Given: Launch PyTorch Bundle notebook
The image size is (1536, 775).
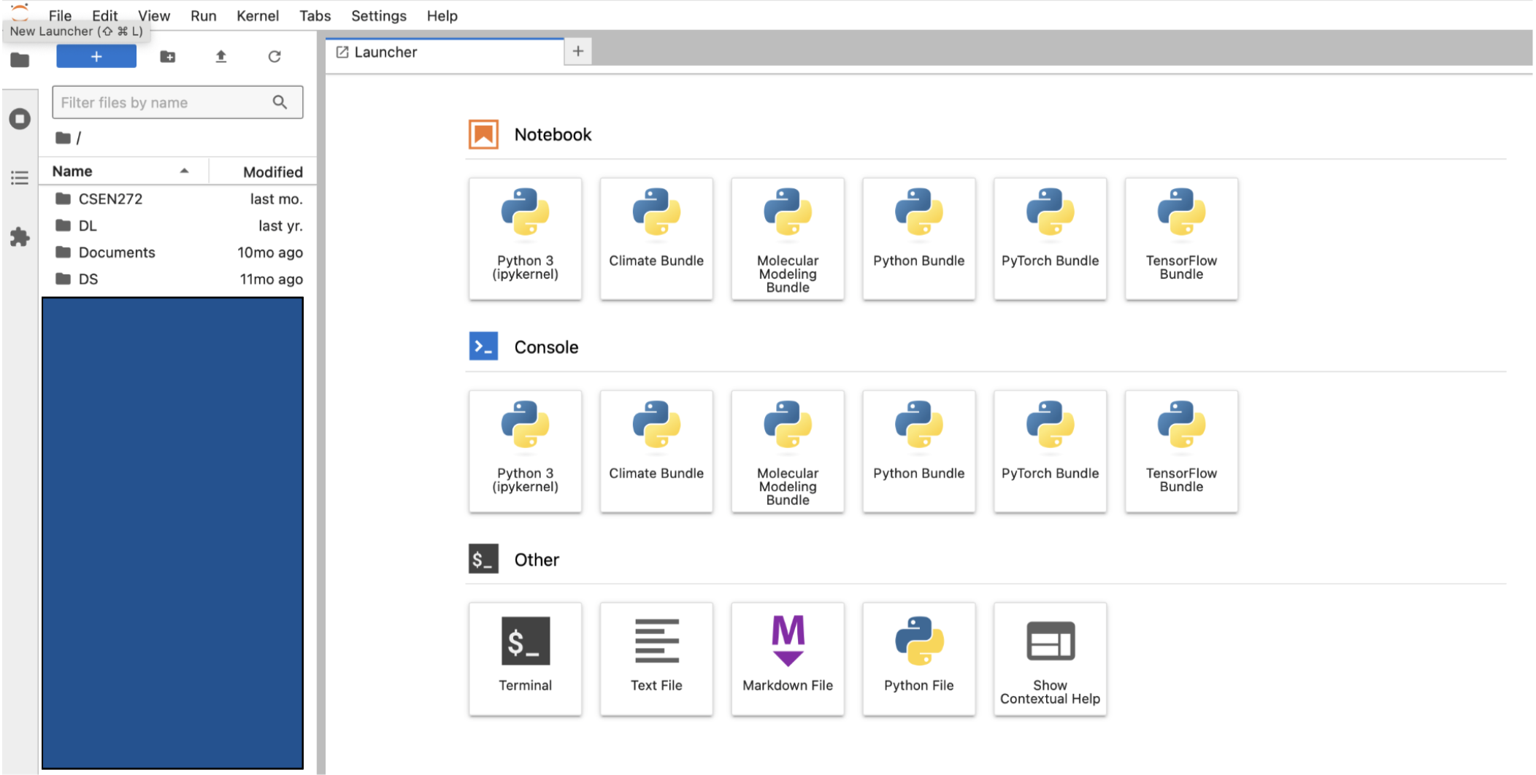Looking at the screenshot, I should click(1050, 239).
